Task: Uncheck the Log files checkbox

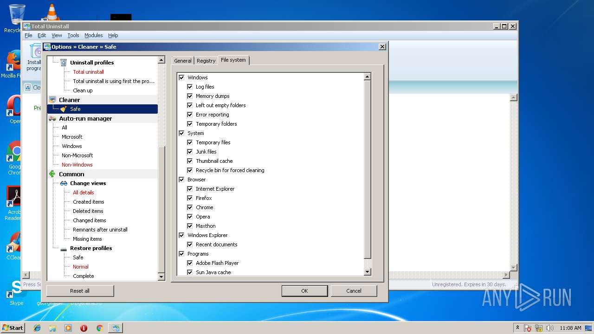Action: pos(190,87)
